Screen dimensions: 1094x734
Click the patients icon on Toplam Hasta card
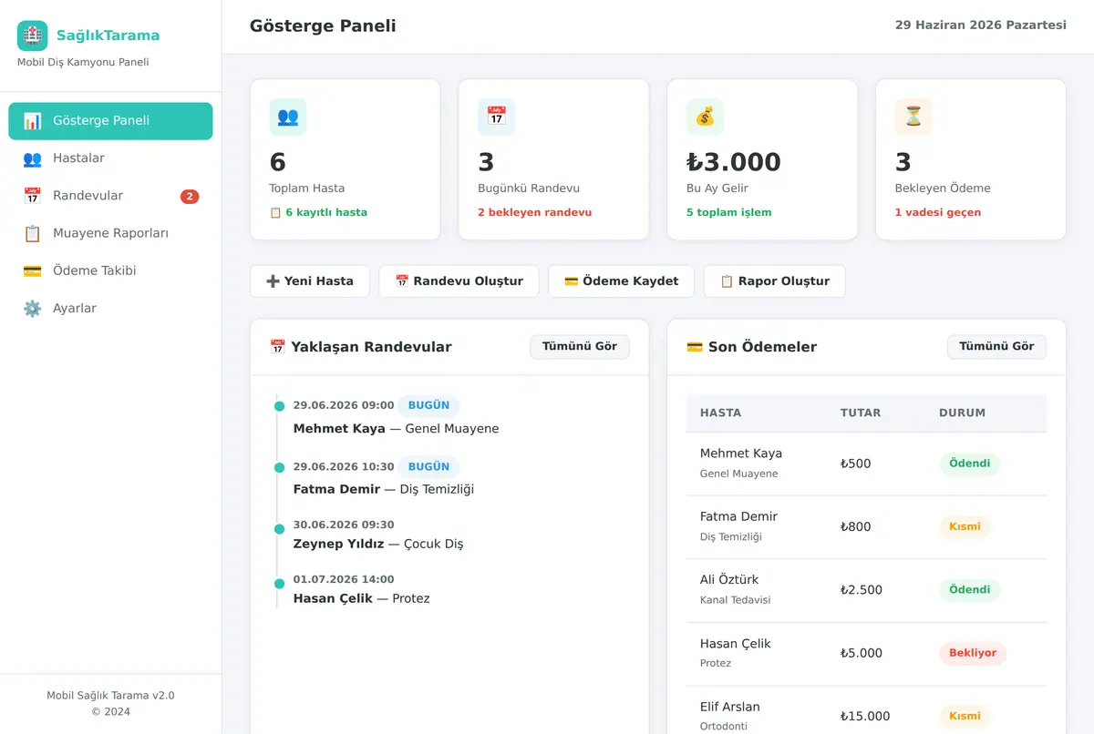pos(288,117)
